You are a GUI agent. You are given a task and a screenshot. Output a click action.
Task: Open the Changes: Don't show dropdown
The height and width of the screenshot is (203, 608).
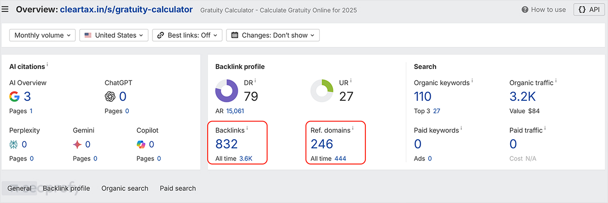click(x=273, y=35)
